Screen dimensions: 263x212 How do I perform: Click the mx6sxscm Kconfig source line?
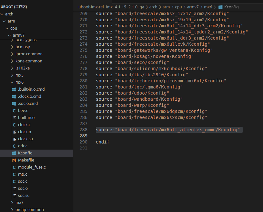[x=151, y=117]
